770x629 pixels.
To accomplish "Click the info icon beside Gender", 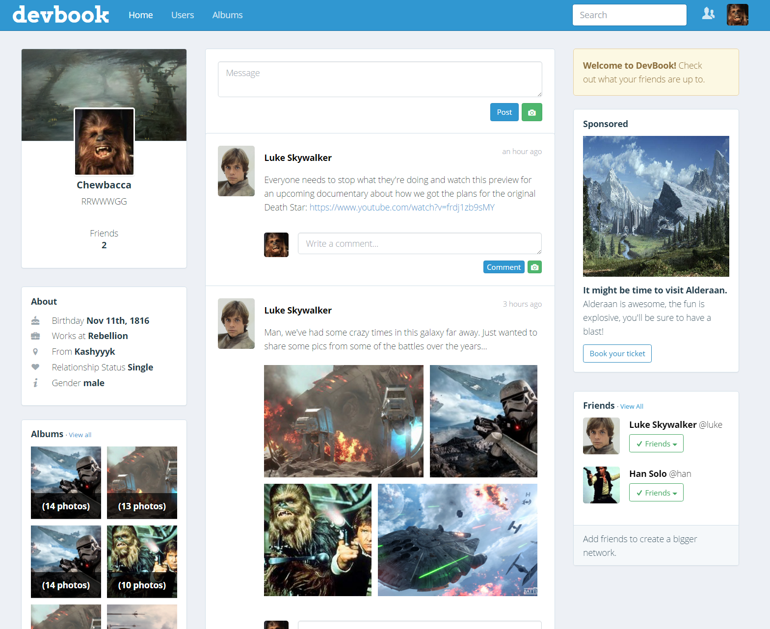I will click(35, 383).
